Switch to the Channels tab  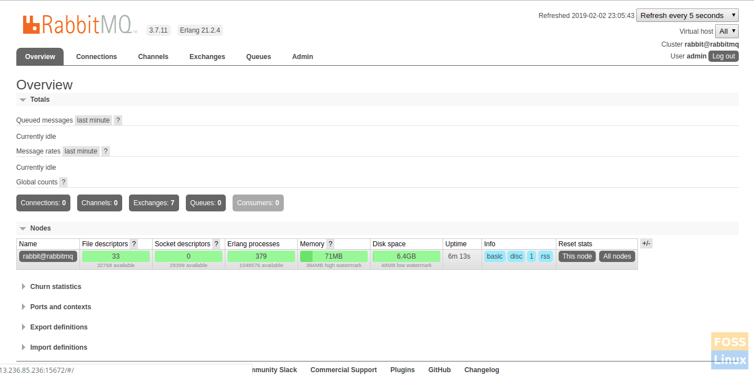(153, 57)
